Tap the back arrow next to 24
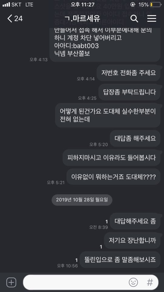This screenshot has height=292, width=164. pos(10,19)
